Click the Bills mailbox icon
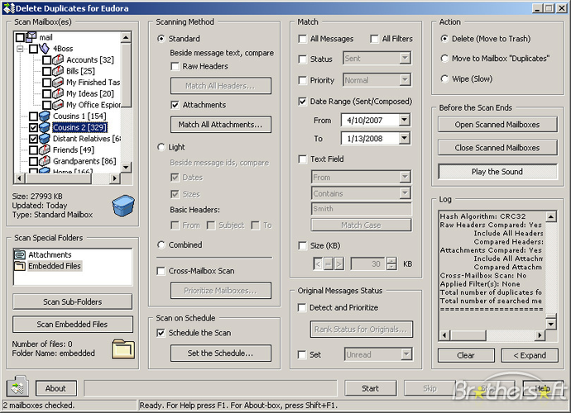This screenshot has width=571, height=413. pos(58,71)
